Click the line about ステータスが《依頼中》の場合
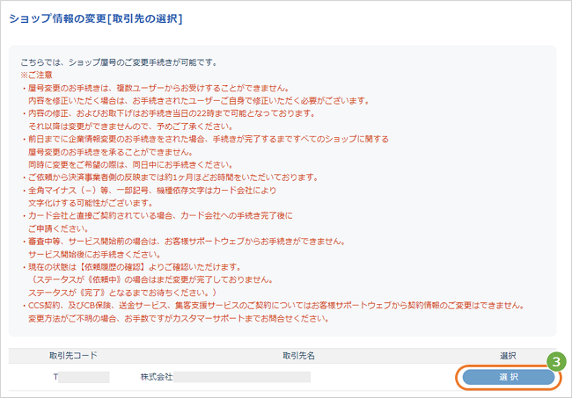This screenshot has width=572, height=398. point(150,279)
